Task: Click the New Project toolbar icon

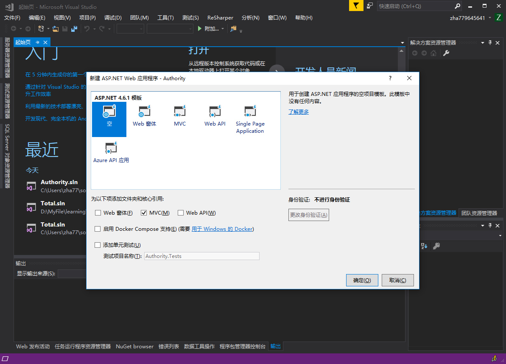Action: (41, 29)
